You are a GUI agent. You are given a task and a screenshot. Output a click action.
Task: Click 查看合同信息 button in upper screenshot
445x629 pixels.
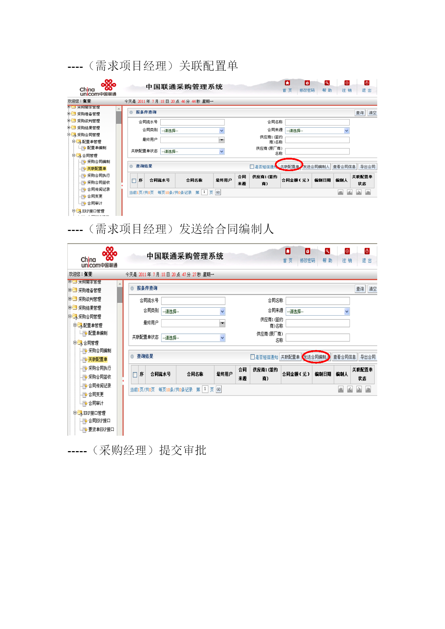[344, 166]
